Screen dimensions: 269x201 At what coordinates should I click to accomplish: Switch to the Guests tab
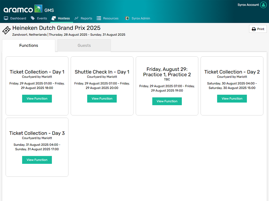pyautogui.click(x=84, y=45)
